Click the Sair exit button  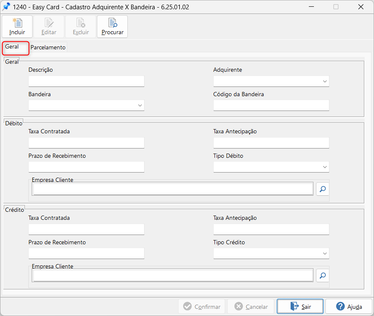tap(300, 307)
